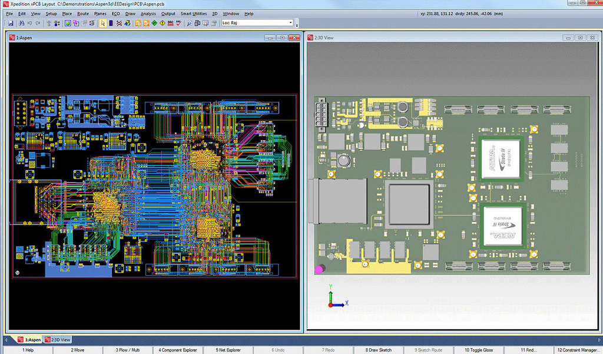Click the Undo arrow in the toolbar
The image size is (603, 354).
29,23
